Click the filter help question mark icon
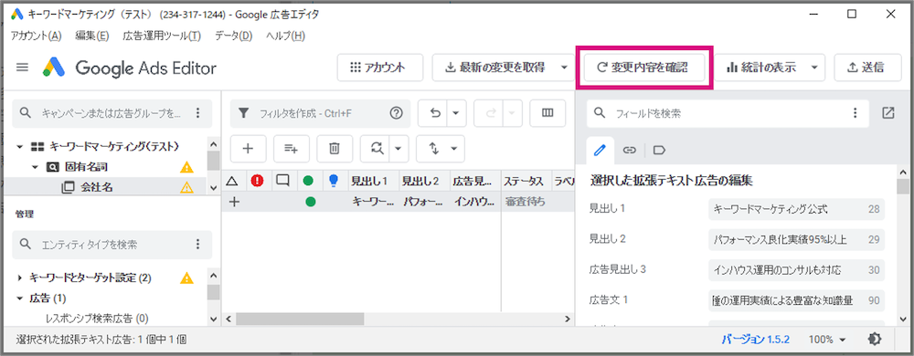This screenshot has width=914, height=356. 397,113
